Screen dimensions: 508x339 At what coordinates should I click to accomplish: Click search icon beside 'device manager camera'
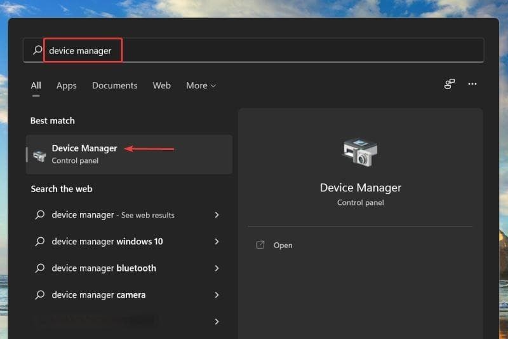40,295
